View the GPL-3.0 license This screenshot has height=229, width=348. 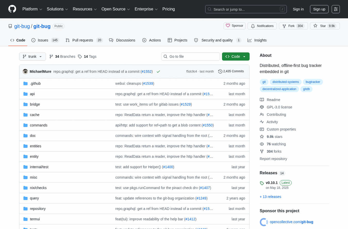[276, 107]
